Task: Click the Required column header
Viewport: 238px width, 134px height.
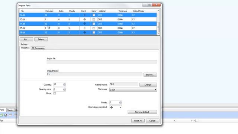Action: (49, 11)
